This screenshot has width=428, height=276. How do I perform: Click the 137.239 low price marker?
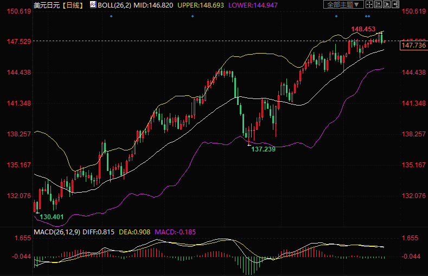[x=263, y=149]
